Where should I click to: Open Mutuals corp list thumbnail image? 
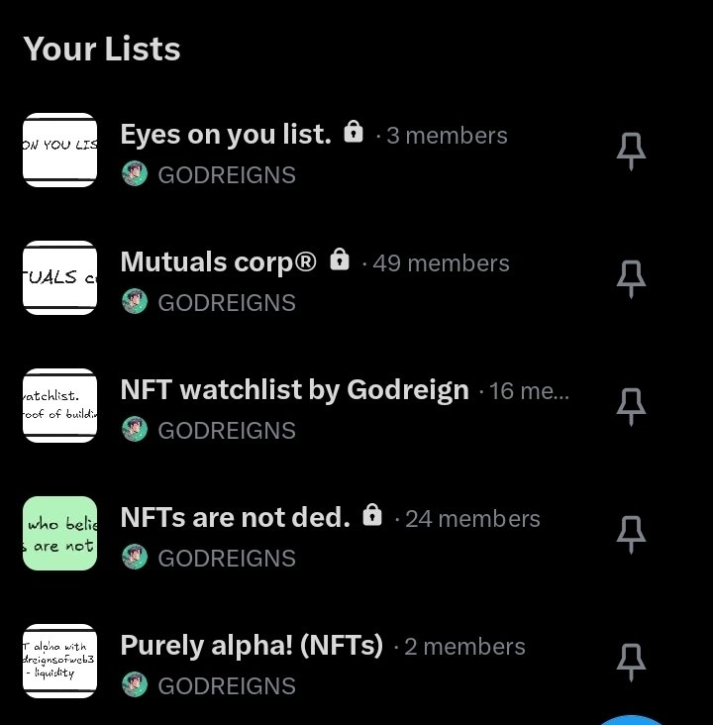(x=59, y=278)
